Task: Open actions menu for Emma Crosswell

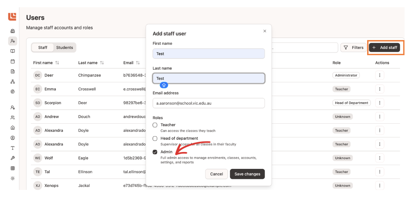Action: [x=380, y=89]
